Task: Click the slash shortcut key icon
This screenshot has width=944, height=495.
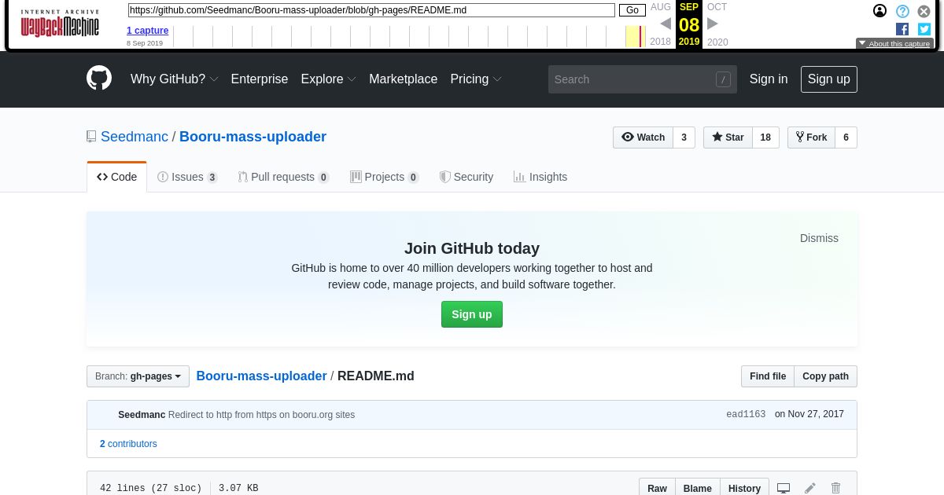Action: coord(723,79)
